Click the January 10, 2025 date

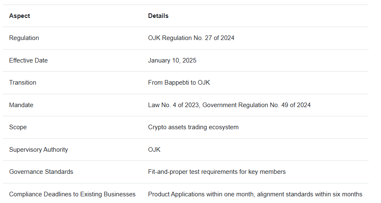[x=172, y=60]
